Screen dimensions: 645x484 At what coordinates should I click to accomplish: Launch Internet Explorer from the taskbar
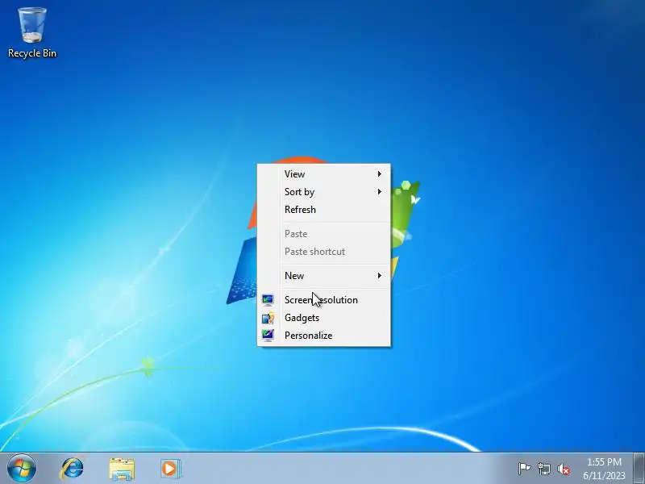tap(73, 469)
